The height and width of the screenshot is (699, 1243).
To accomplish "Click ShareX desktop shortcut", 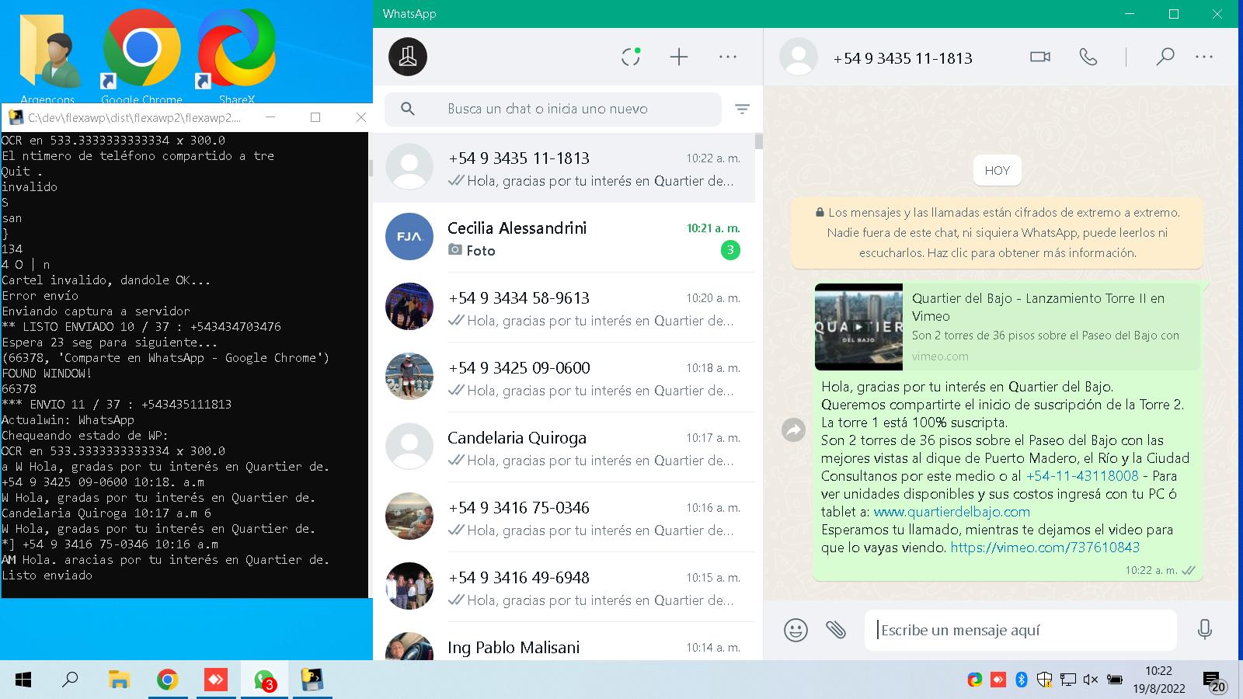I will [237, 56].
